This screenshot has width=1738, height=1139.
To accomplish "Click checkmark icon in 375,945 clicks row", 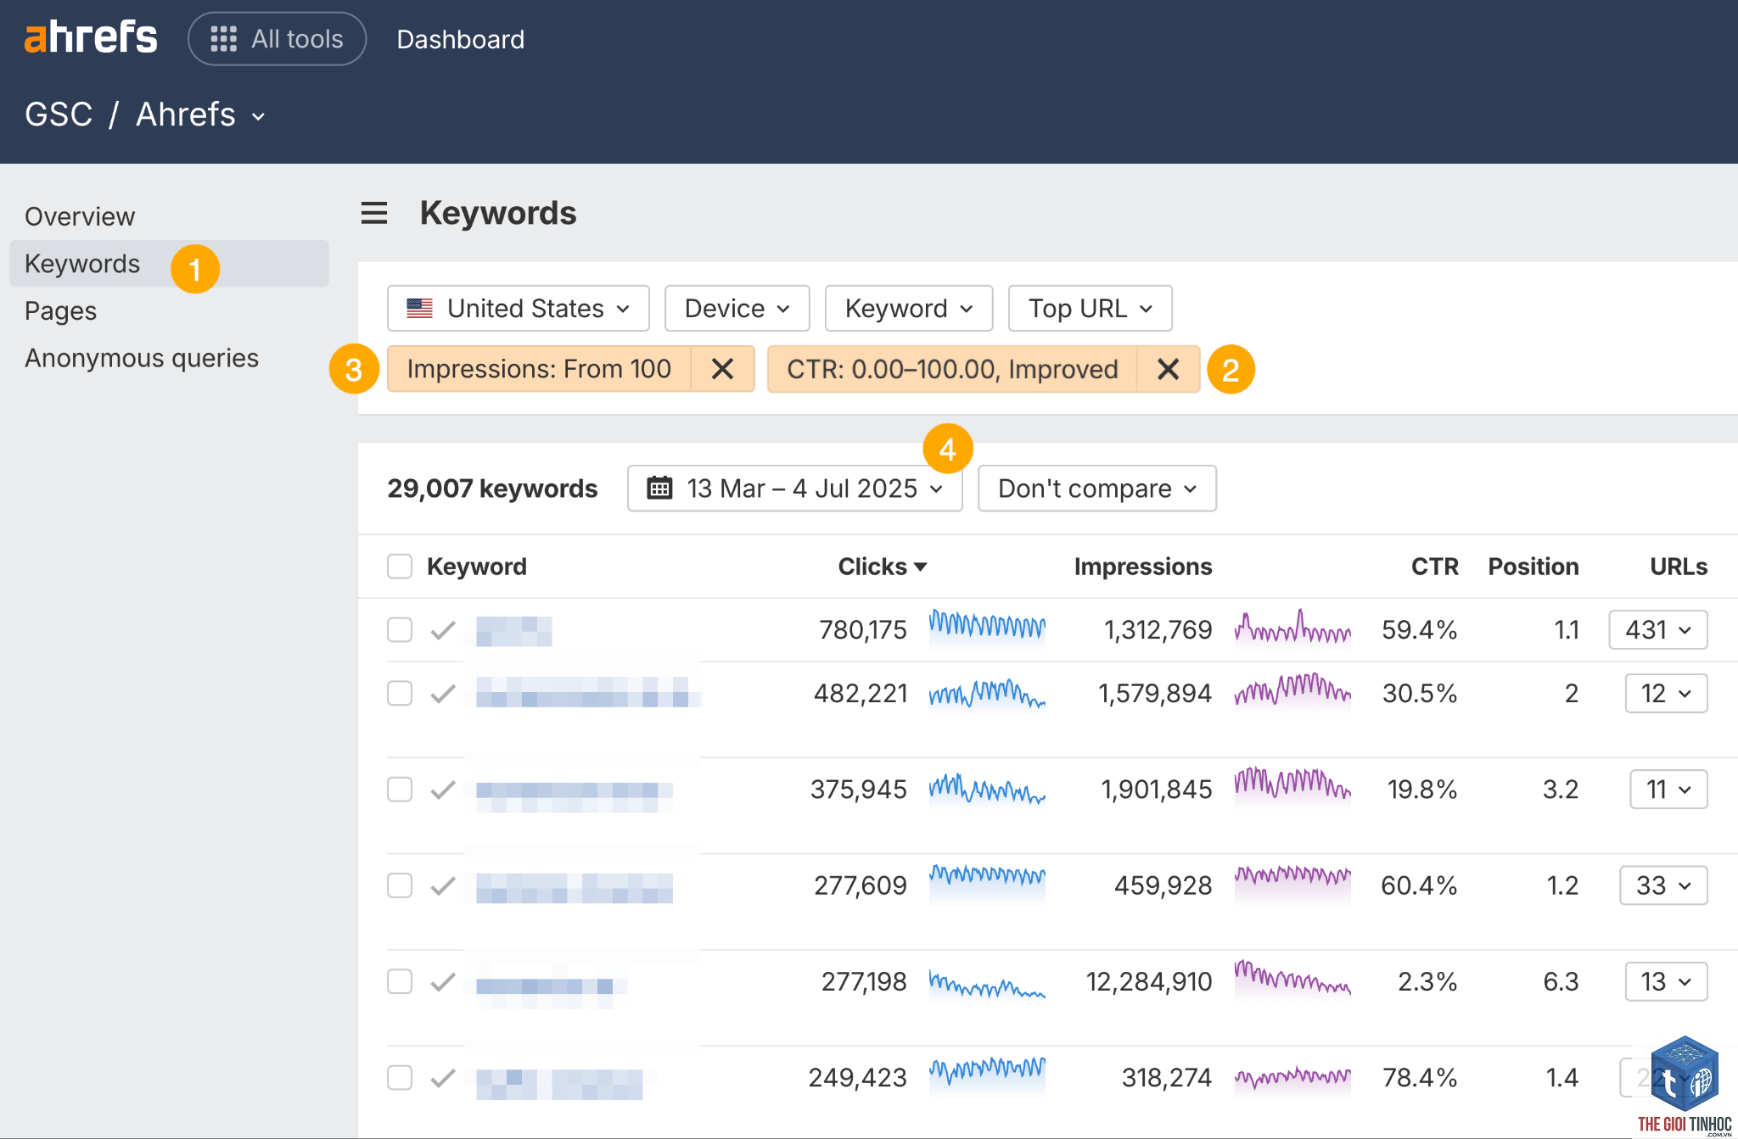I will click(x=443, y=790).
